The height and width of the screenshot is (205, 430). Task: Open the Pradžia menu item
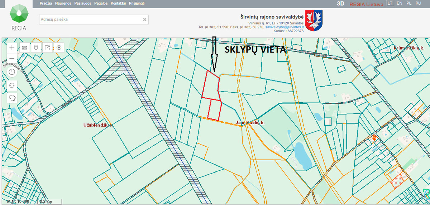click(x=46, y=3)
